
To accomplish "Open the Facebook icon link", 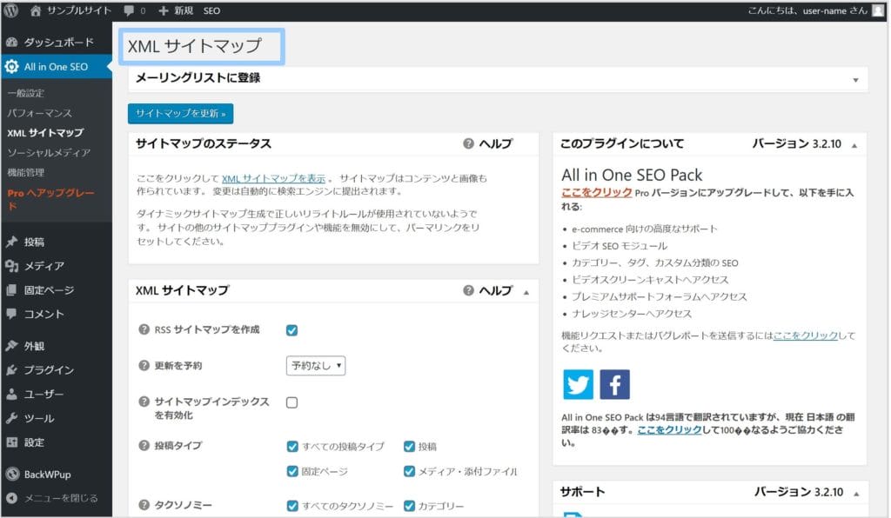I will pyautogui.click(x=614, y=385).
